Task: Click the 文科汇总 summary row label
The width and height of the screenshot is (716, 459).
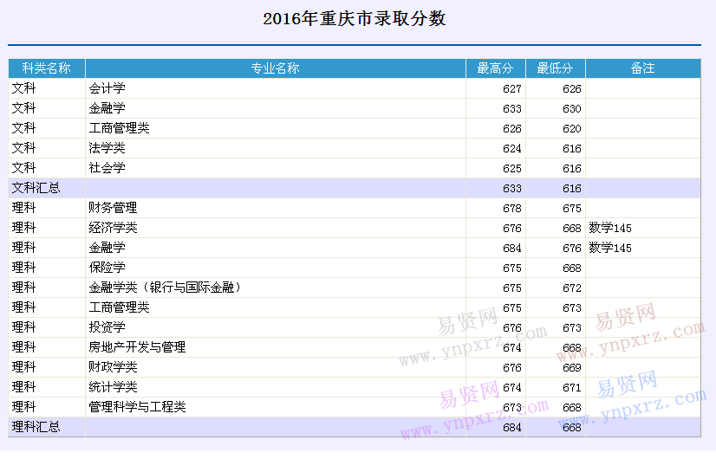Action: pos(36,188)
